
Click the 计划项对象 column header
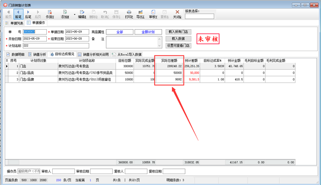click(x=38, y=61)
